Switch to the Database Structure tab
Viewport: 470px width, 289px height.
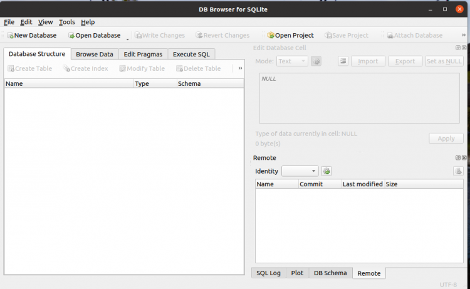pos(37,54)
